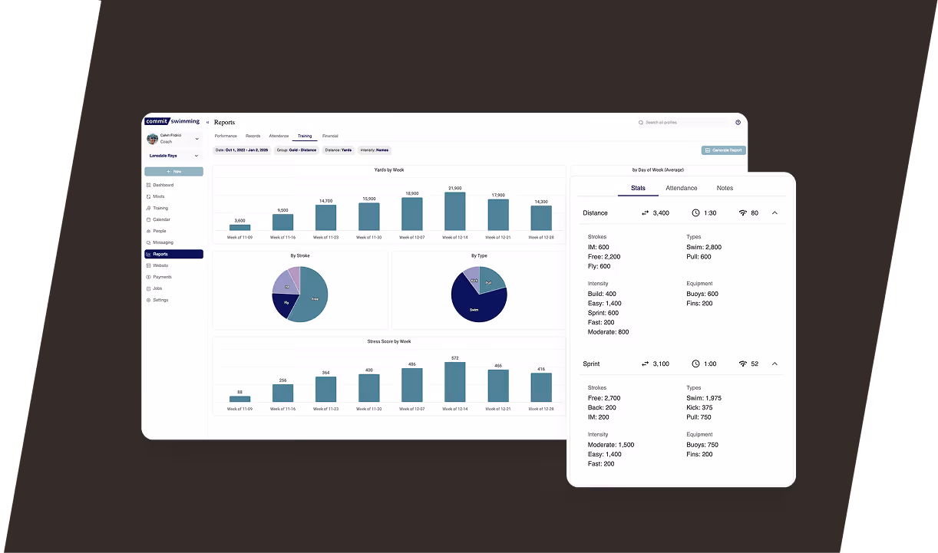Click the Jobs icon in sidebar

148,288
